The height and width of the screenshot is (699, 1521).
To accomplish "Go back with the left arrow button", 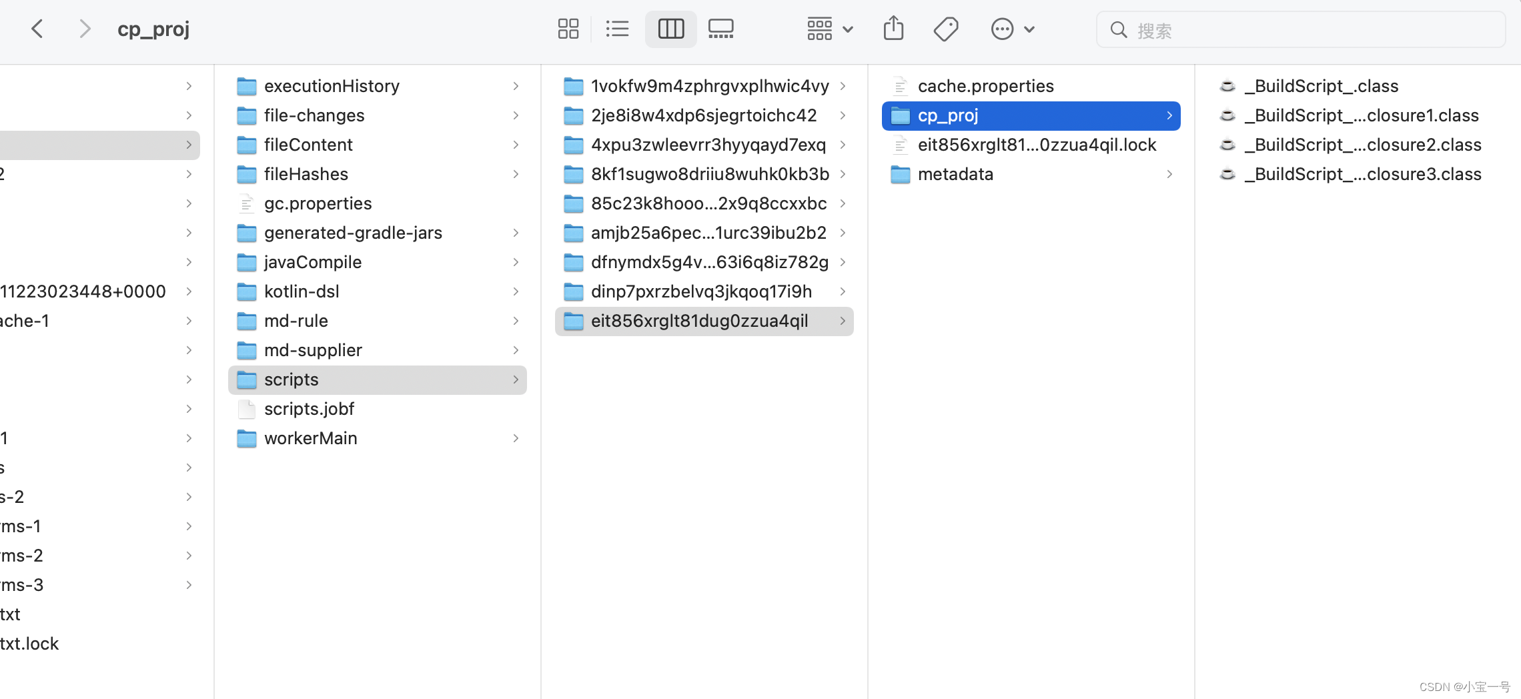I will pyautogui.click(x=37, y=29).
